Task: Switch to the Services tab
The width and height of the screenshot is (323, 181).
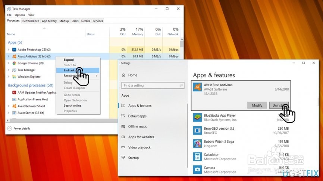Action: pos(98,21)
